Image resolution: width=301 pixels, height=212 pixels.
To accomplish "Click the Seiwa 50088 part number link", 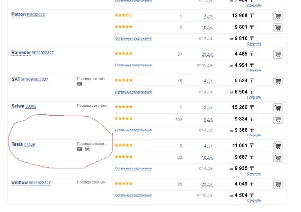I will tap(31, 106).
